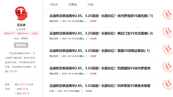
Task: Click the 二等奖 993 注 statistic
Action: tap(22, 94)
